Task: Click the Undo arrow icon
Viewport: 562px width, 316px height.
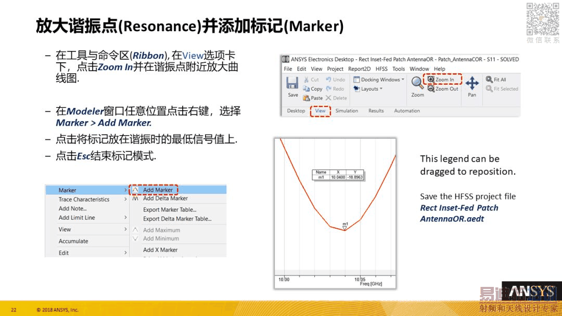Action: (x=328, y=80)
